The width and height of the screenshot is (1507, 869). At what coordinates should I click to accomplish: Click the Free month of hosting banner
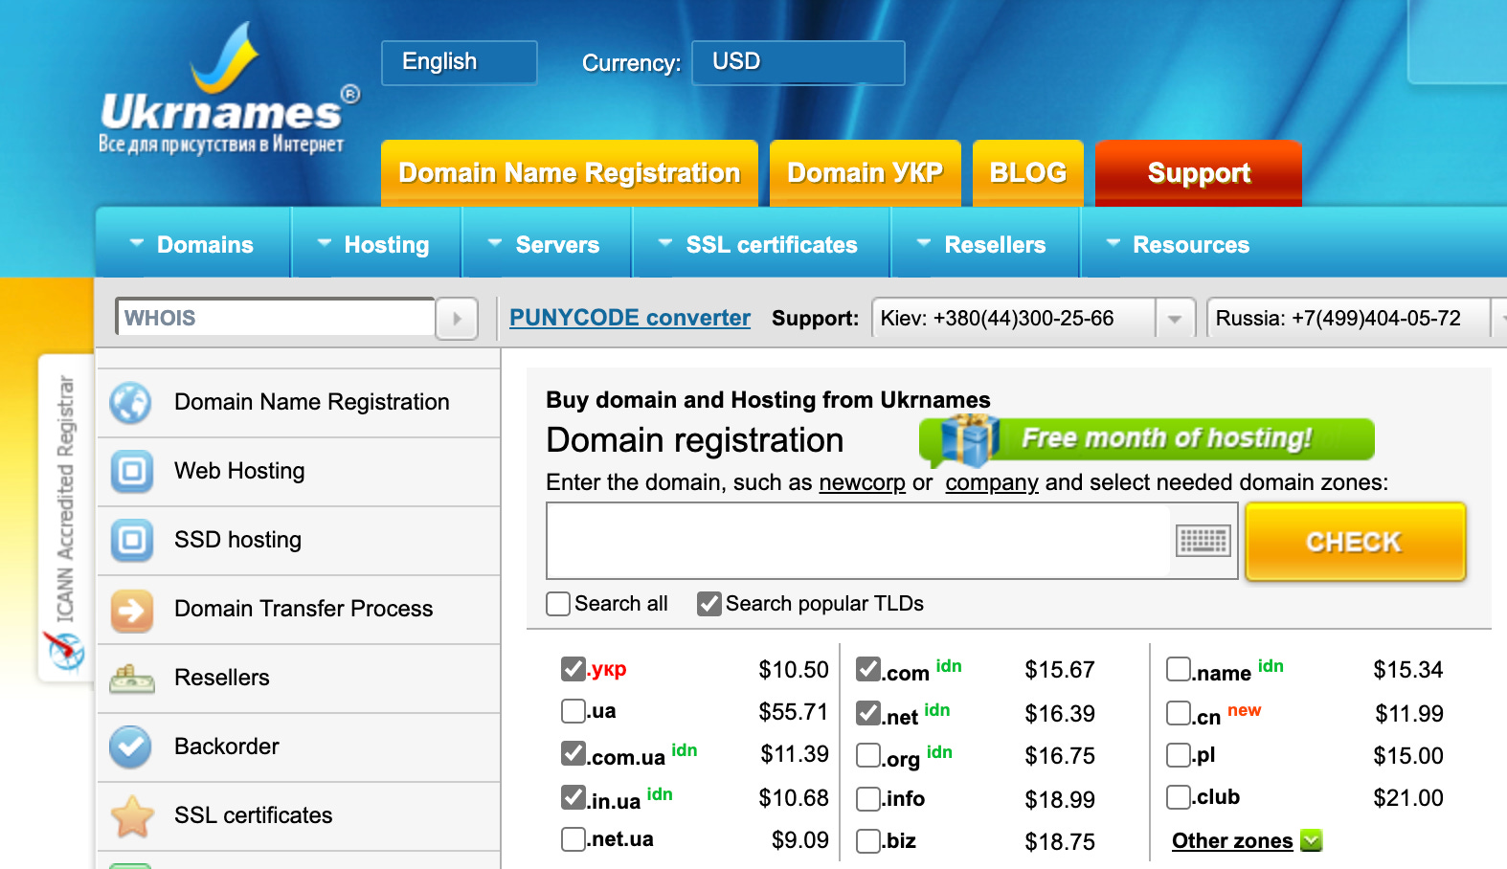[1147, 439]
